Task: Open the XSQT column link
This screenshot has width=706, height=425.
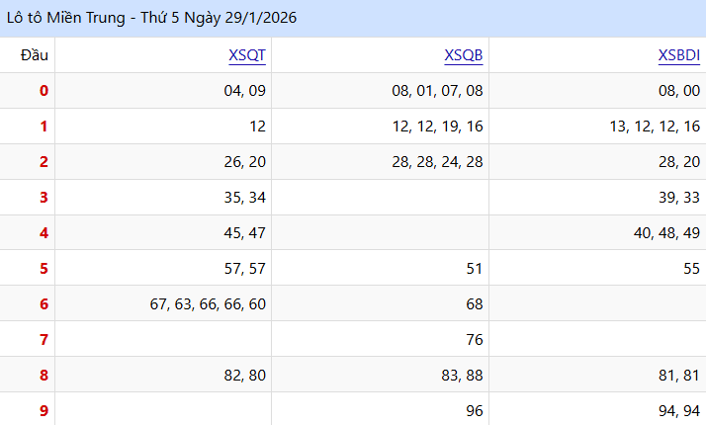Action: coord(247,55)
